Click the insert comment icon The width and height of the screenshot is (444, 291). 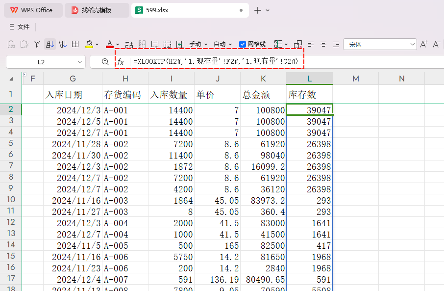click(155, 44)
